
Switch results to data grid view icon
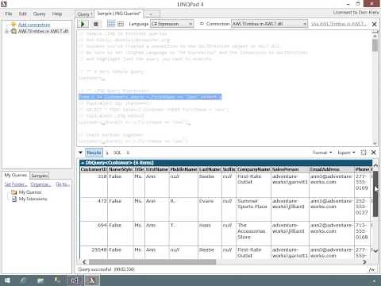click(121, 24)
